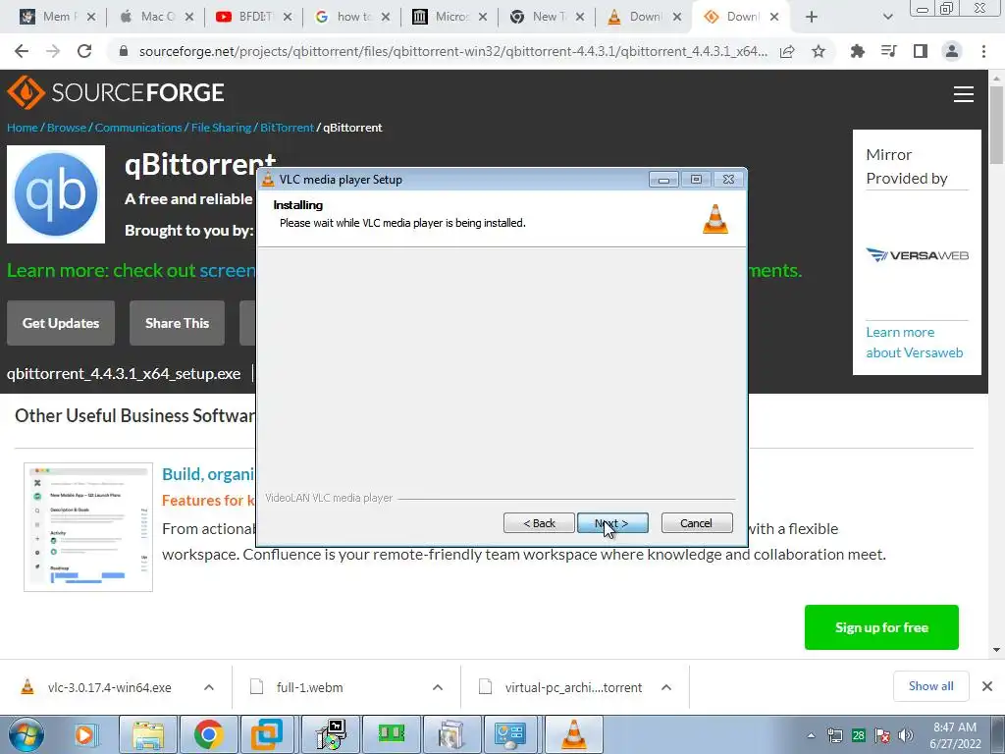Click the qBittorrent qb logo image

coord(56,194)
